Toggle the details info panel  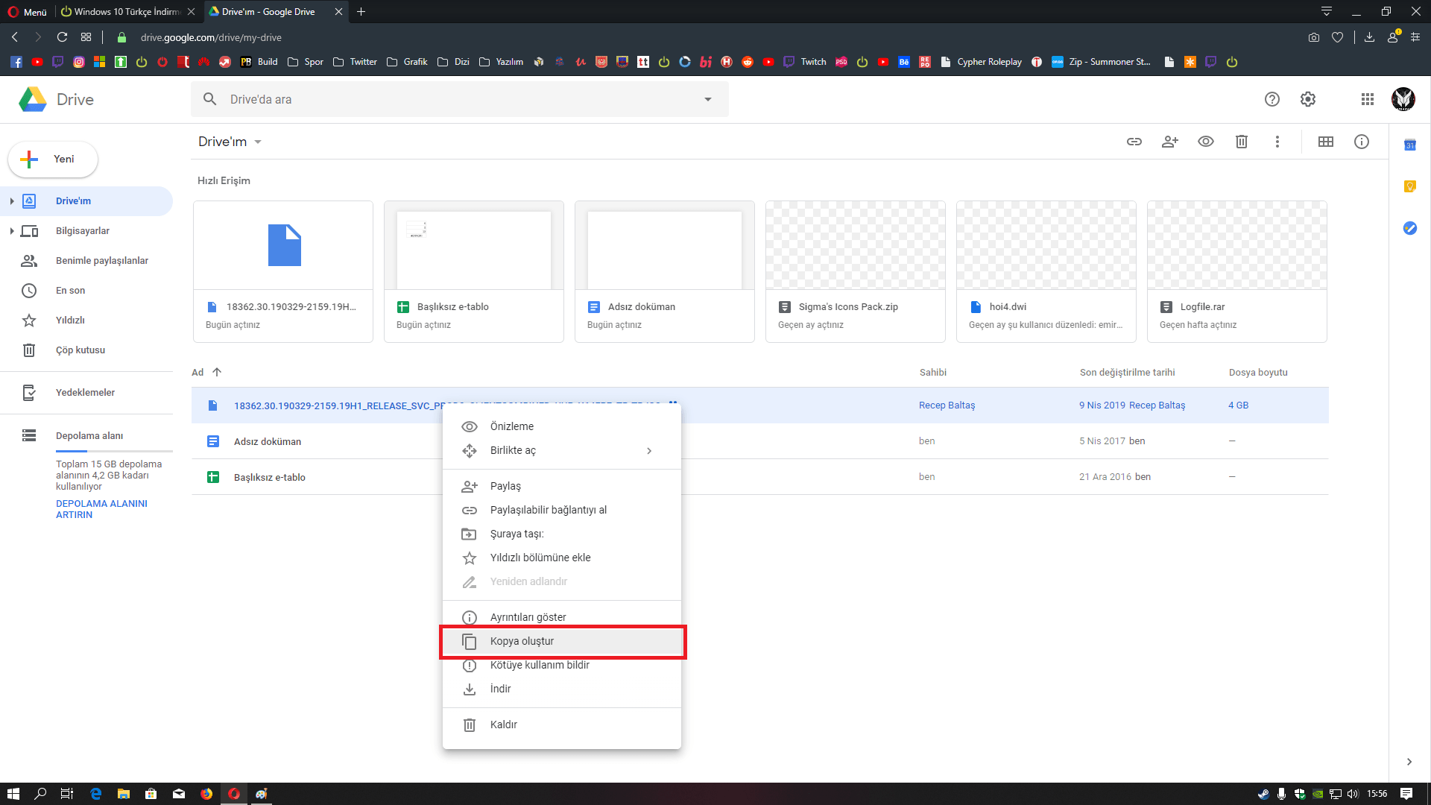[1361, 142]
